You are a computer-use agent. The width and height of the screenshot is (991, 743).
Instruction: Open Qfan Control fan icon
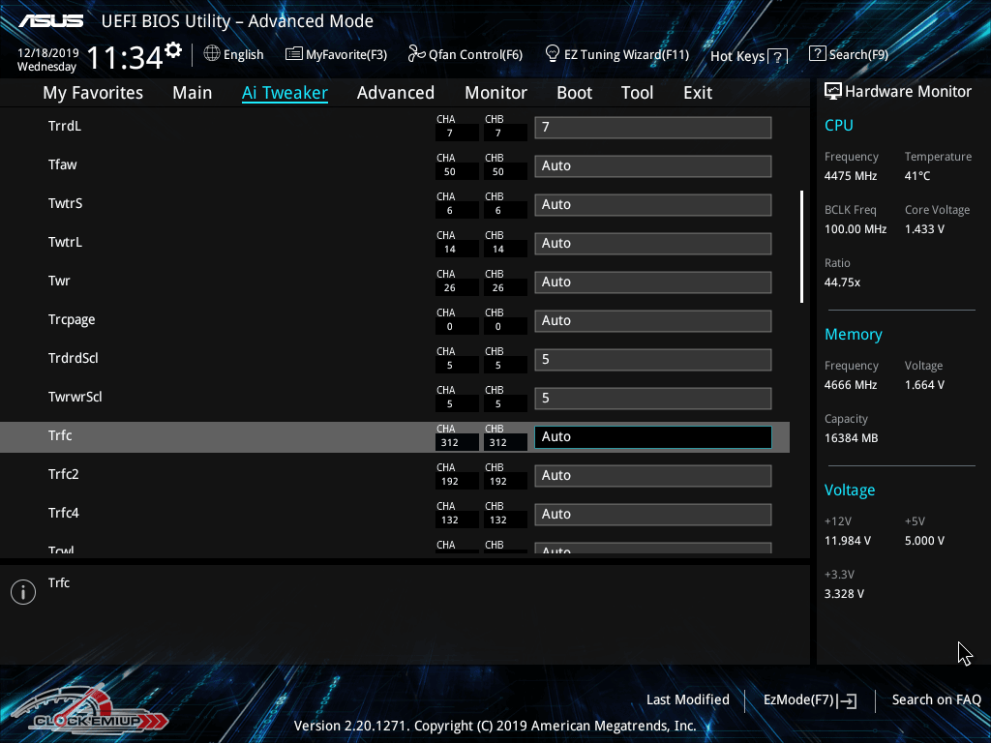(417, 54)
